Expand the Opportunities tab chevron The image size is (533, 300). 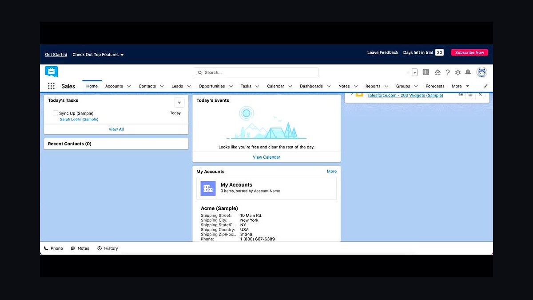pyautogui.click(x=231, y=86)
